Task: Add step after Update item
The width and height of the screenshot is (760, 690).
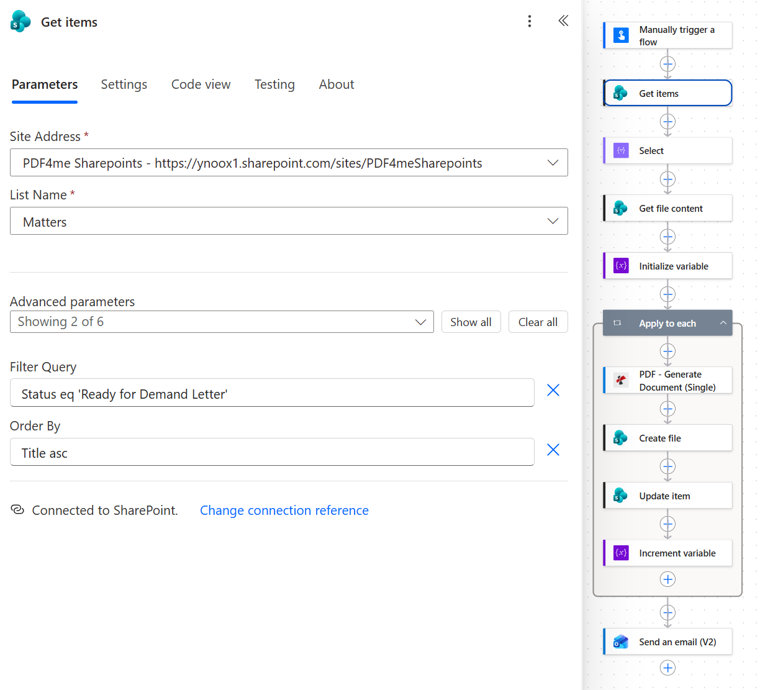Action: click(x=667, y=524)
